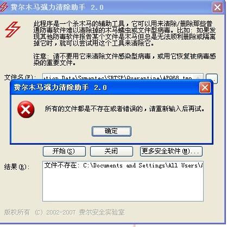Close the main 费尔木马强力清除助手 window
Image resolution: width=227 pixels, height=227 pixels.
pyautogui.click(x=217, y=8)
